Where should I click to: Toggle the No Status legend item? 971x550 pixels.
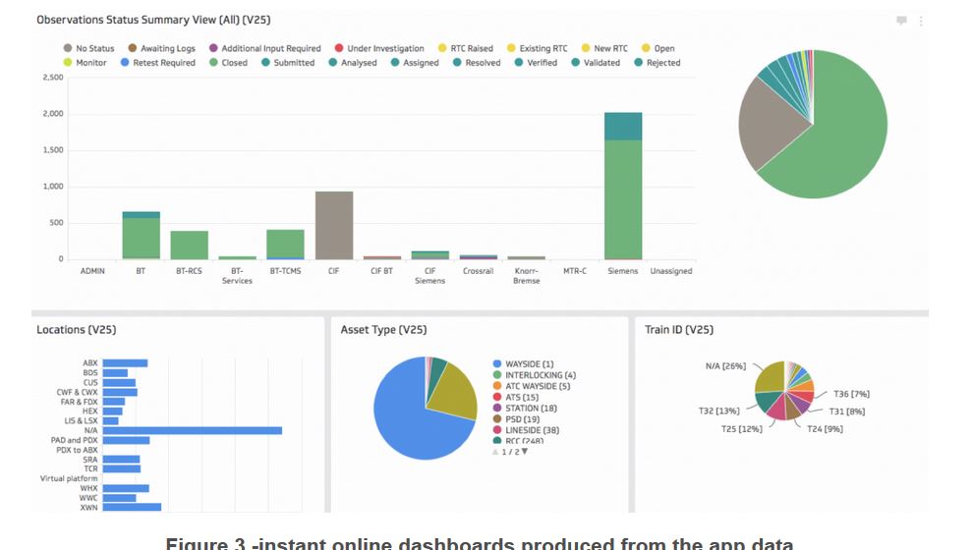pyautogui.click(x=89, y=48)
